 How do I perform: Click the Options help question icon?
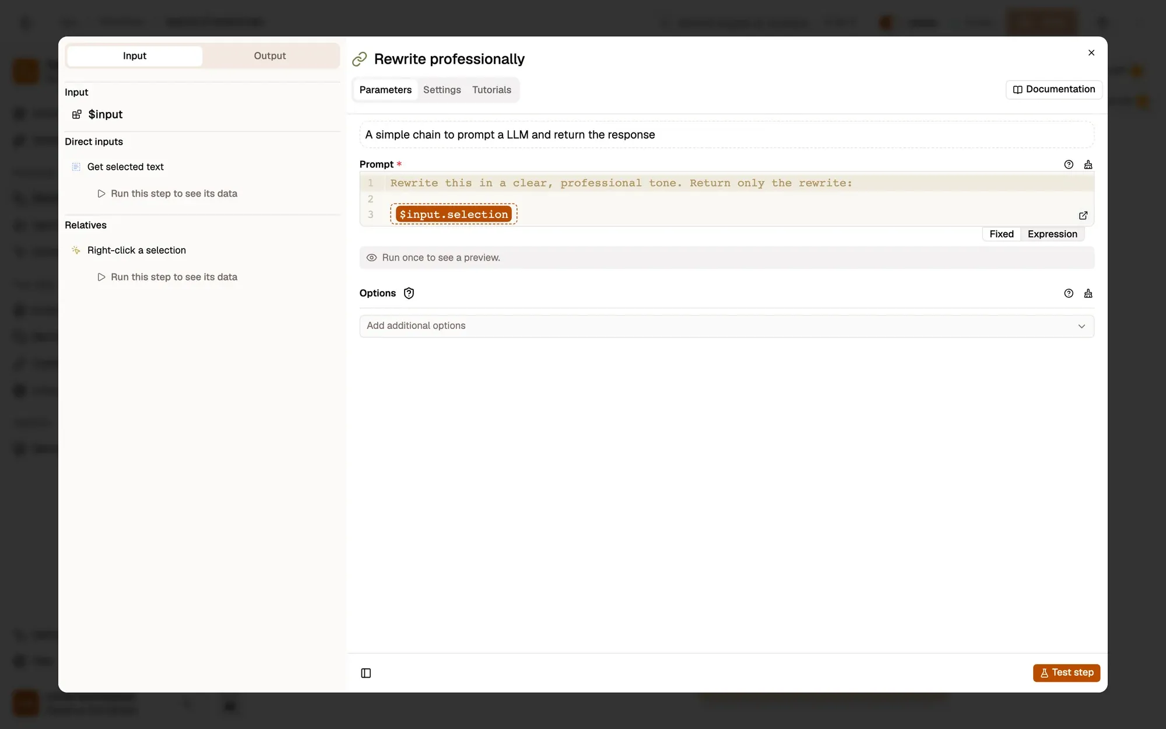[x=1069, y=293]
